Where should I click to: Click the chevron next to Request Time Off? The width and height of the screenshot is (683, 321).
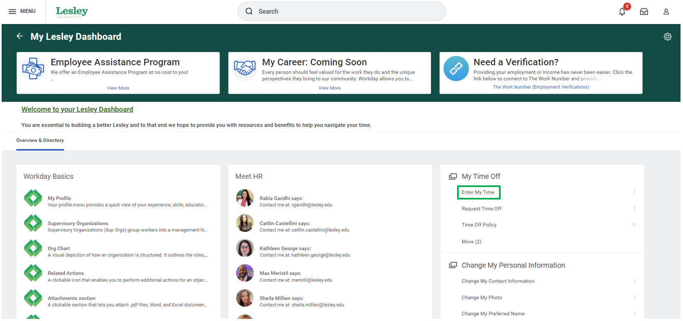pos(635,208)
